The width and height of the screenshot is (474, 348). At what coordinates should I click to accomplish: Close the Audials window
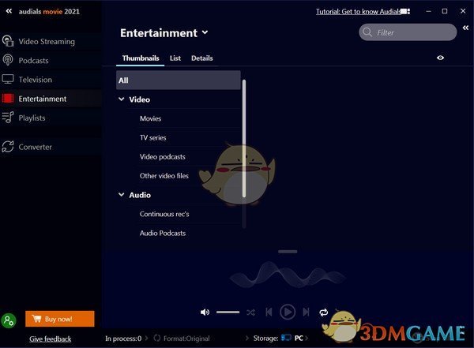(463, 11)
